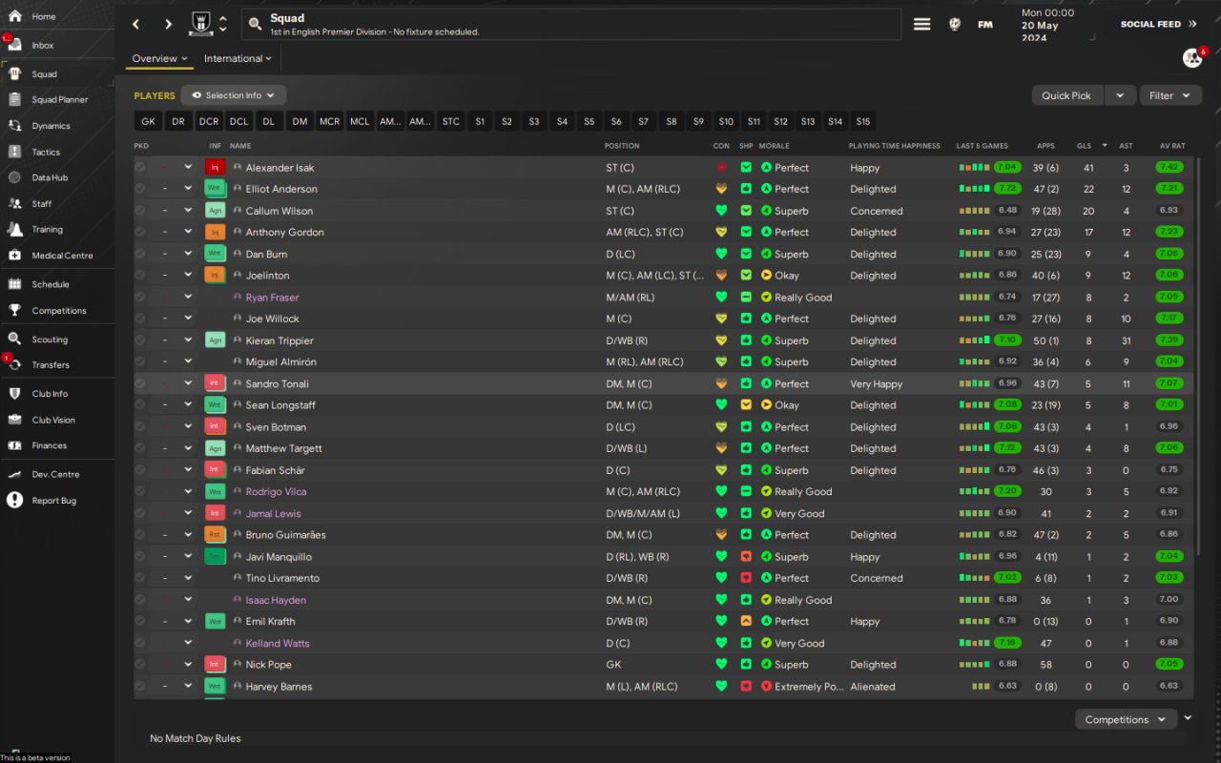
Task: Open the hamburger menu in the top bar
Action: click(921, 24)
